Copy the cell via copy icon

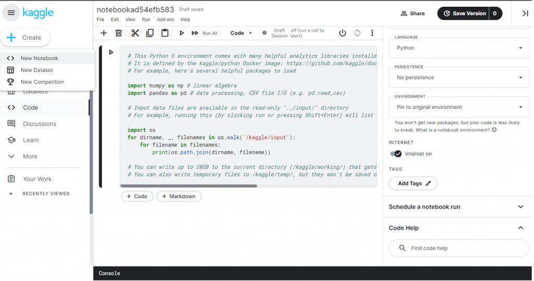(150, 33)
